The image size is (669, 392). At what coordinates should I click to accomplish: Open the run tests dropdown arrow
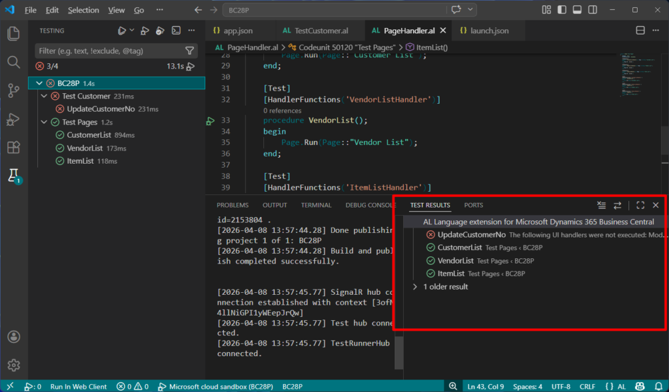[x=132, y=31]
